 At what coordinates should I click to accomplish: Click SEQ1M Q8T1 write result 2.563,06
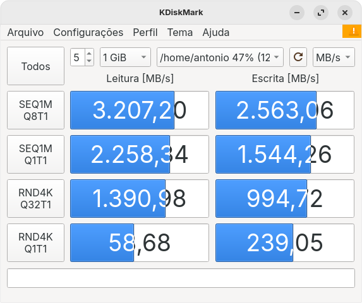(x=285, y=110)
